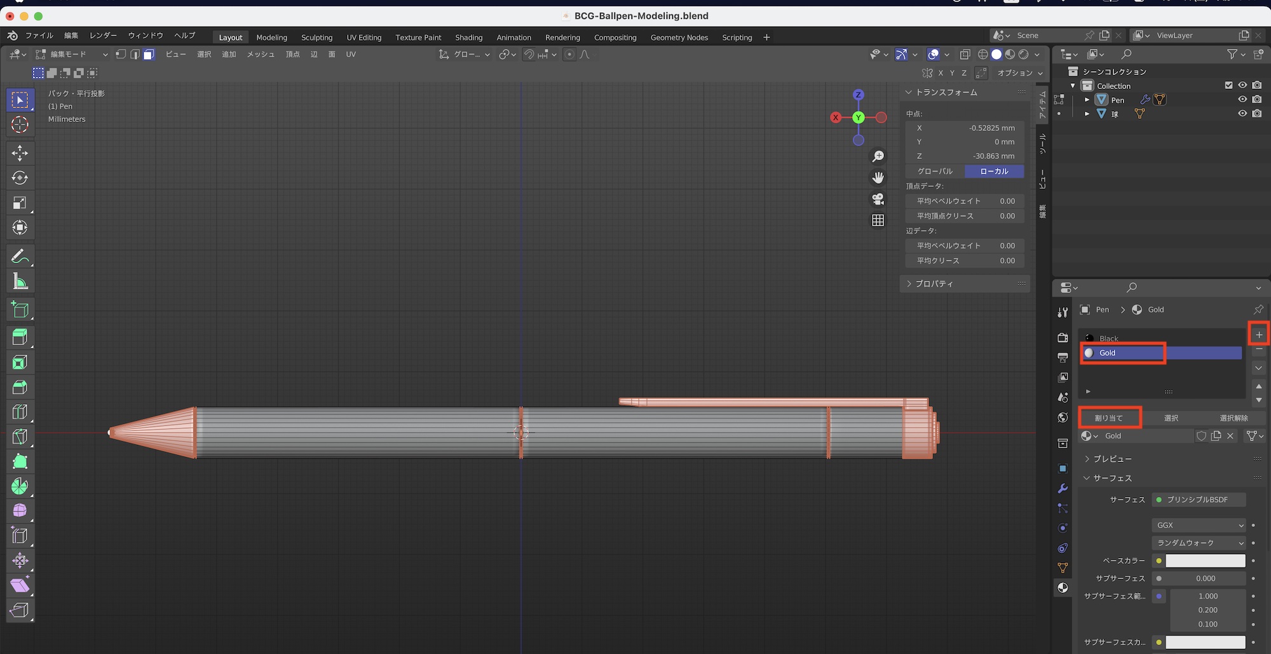
Task: Select the Move tool in the toolbar
Action: [x=20, y=153]
